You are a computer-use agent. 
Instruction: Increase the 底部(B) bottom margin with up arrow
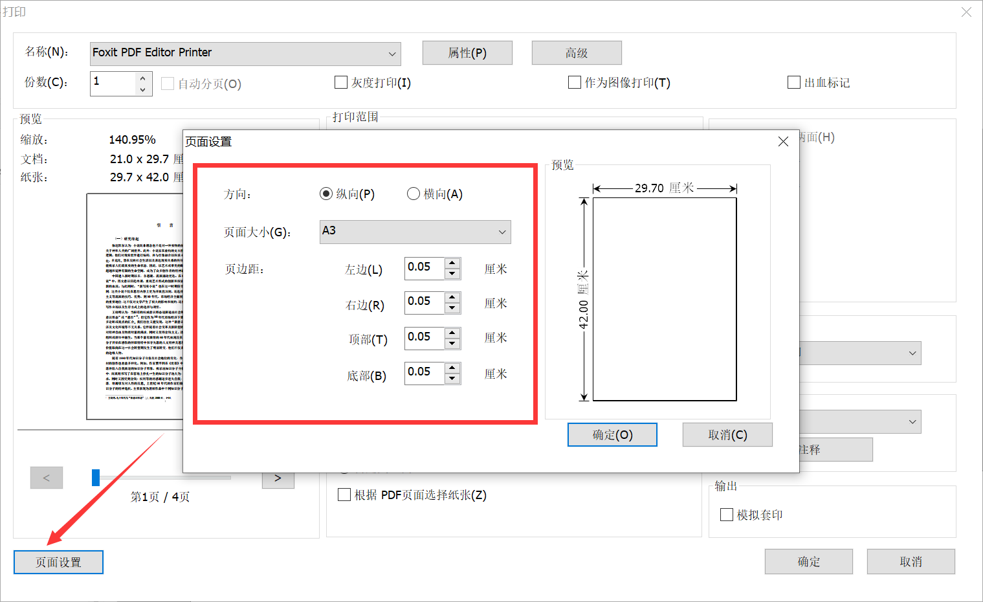click(x=452, y=368)
